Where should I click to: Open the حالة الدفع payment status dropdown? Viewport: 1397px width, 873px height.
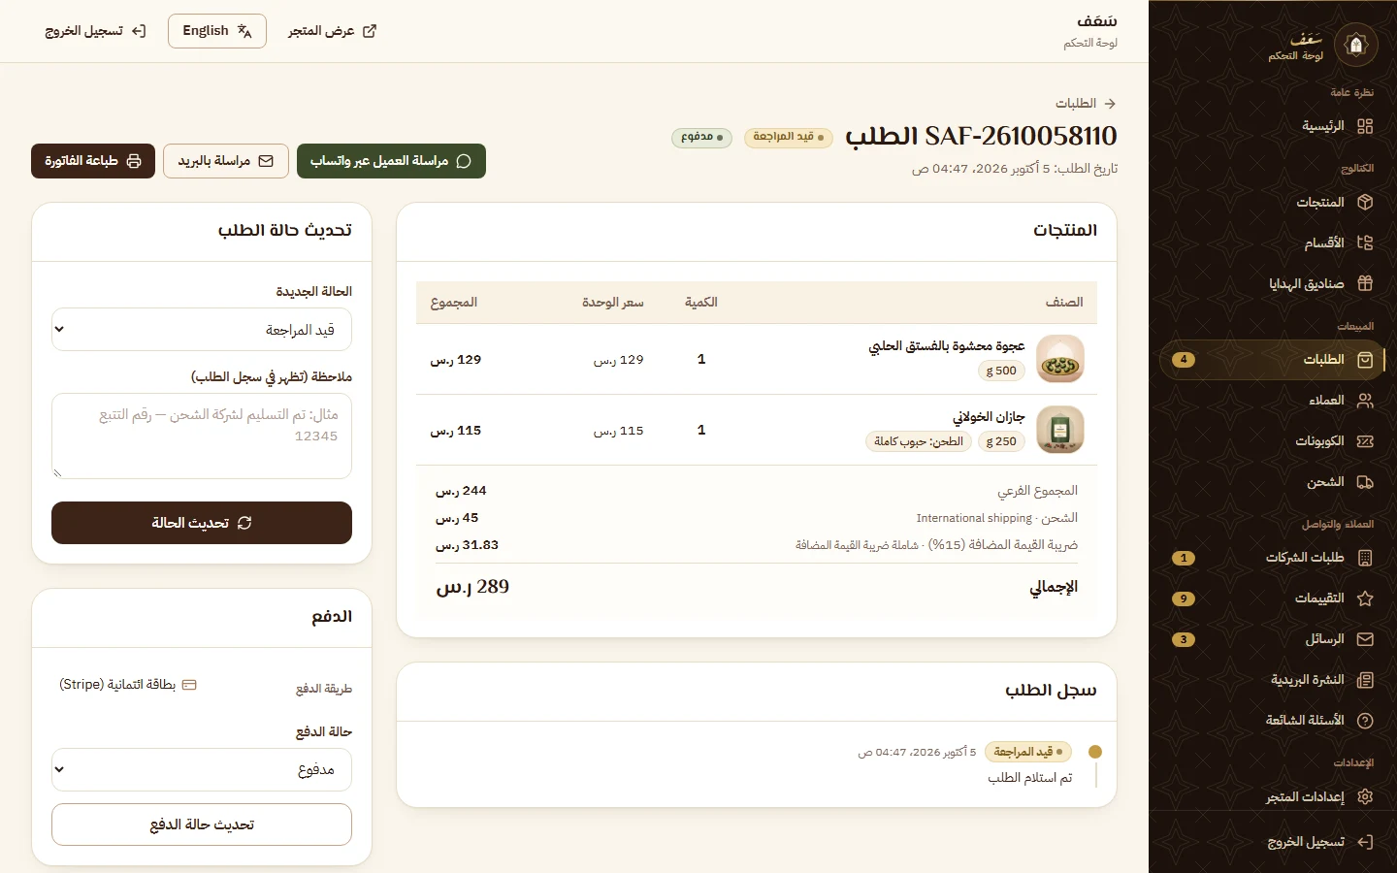coord(202,770)
